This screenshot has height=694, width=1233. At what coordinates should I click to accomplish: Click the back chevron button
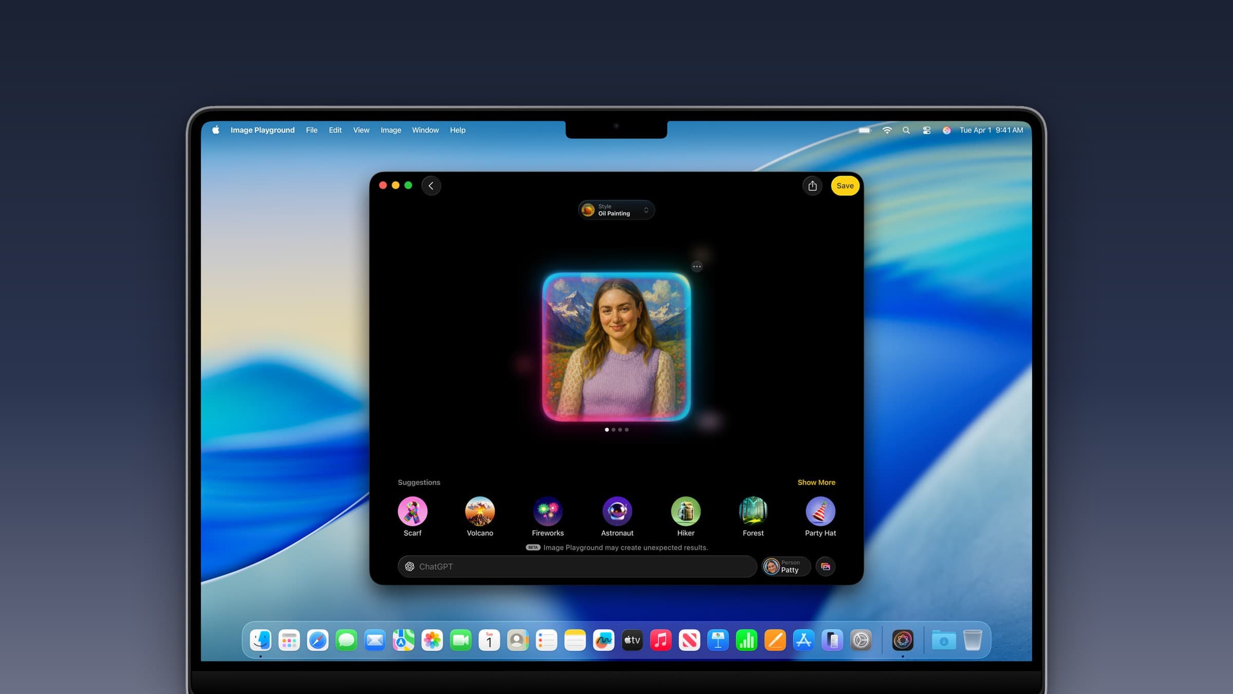(x=431, y=186)
